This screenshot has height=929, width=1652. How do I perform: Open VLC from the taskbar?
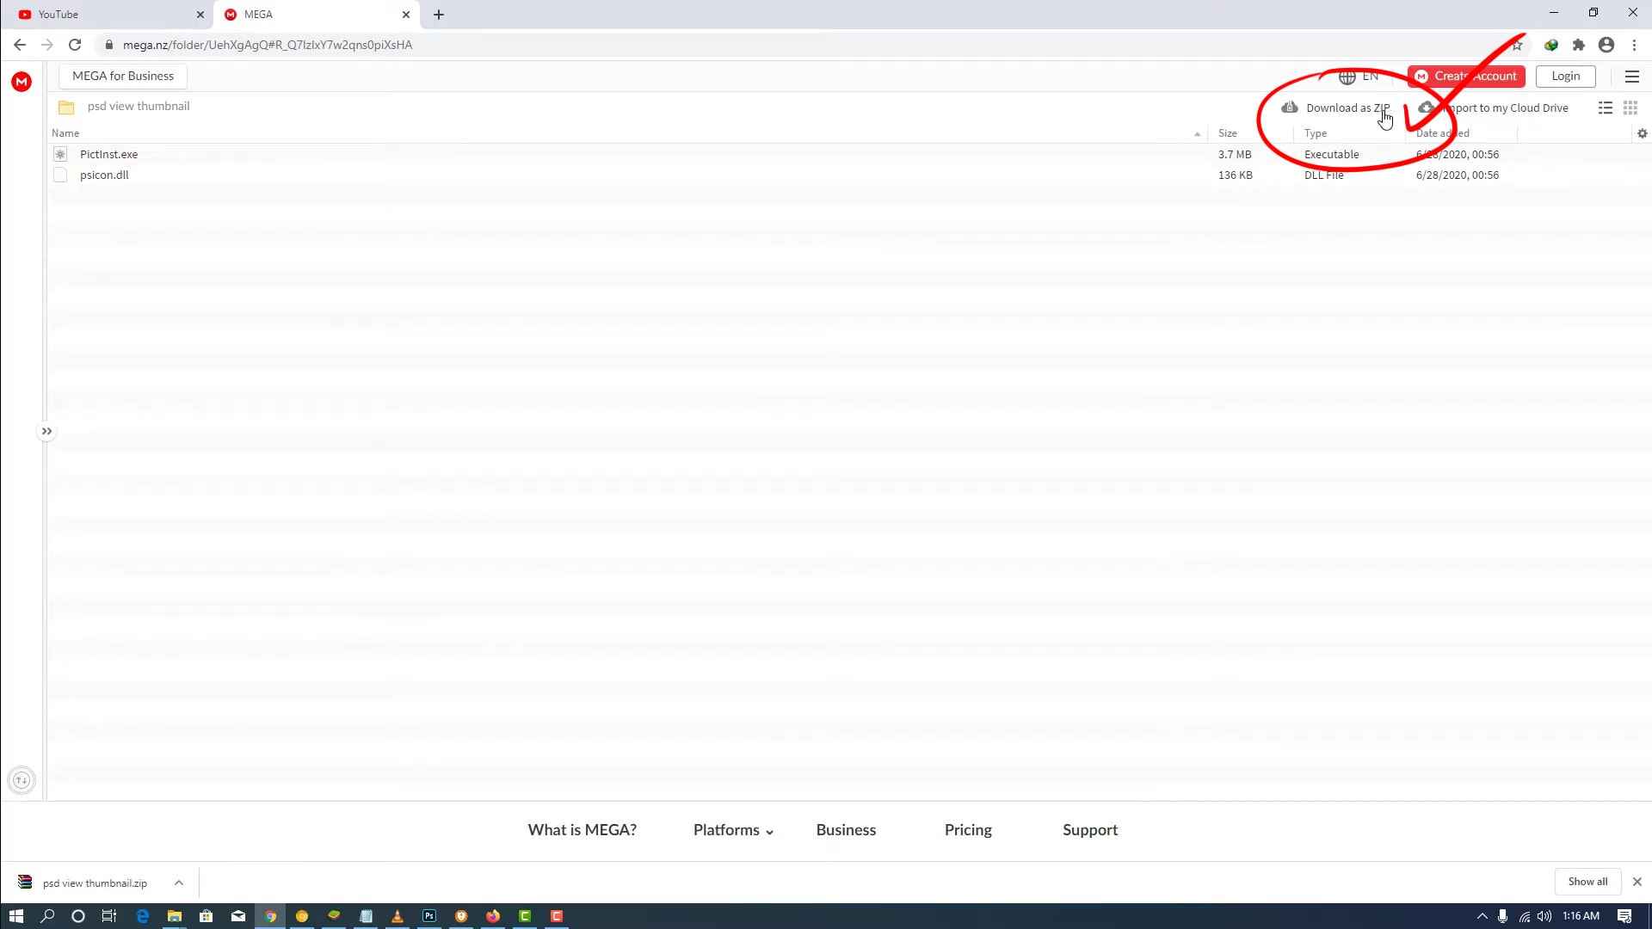coord(398,916)
